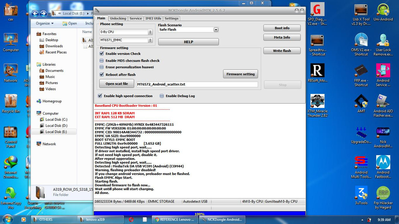
Task: Click the Windows Start button
Action: (x=7, y=219)
